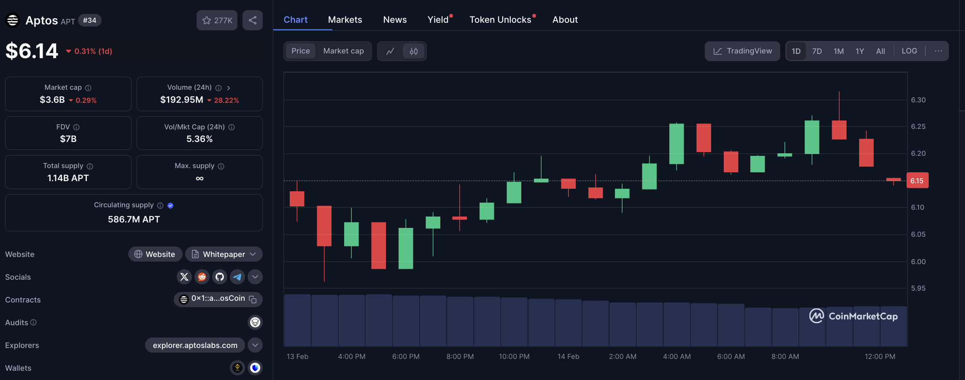
Task: Open Volume (24h) details arrow
Action: click(229, 88)
